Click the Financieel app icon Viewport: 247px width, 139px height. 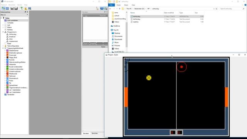7,55
